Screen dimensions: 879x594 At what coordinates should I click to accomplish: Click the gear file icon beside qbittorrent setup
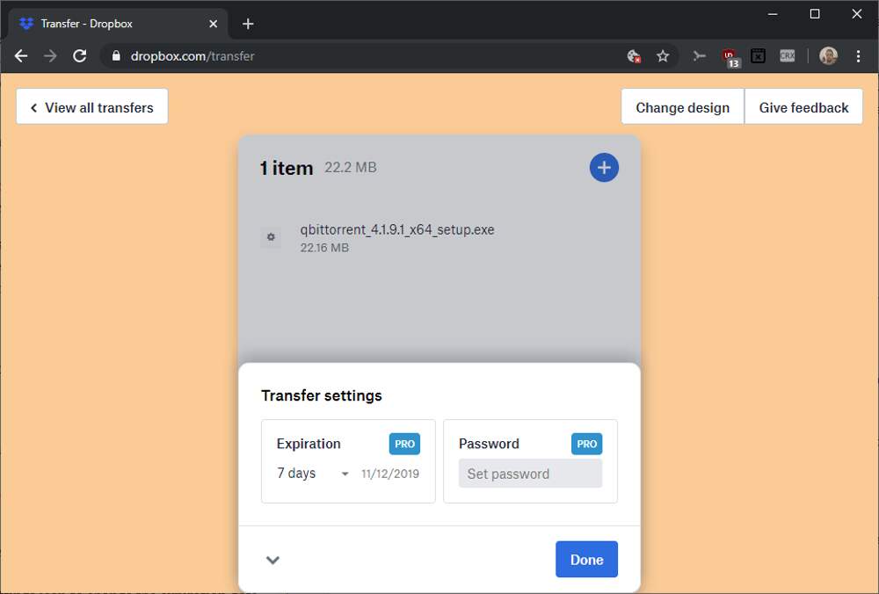(271, 237)
